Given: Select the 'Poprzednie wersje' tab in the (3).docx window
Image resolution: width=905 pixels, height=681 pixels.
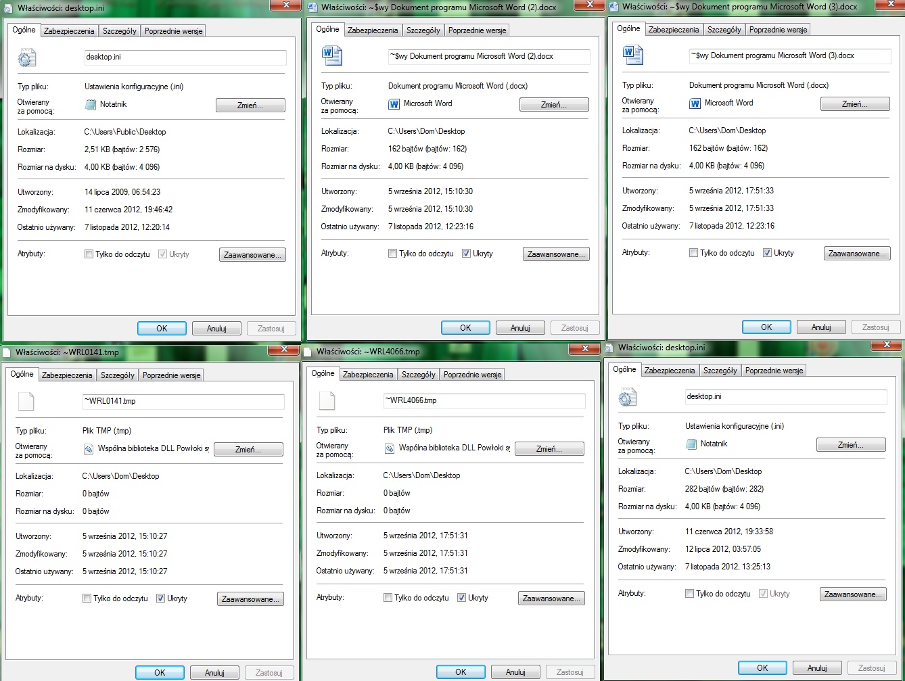Looking at the screenshot, I should pos(778,30).
